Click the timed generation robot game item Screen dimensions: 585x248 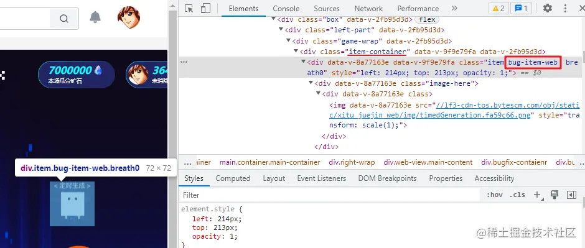click(72, 204)
